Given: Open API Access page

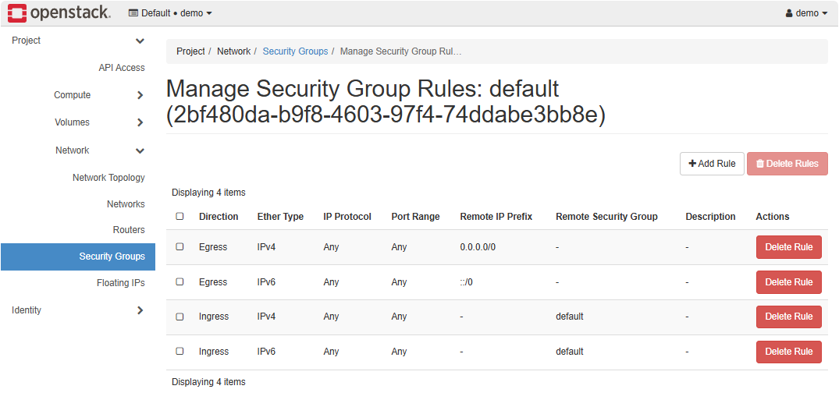Looking at the screenshot, I should [x=121, y=68].
